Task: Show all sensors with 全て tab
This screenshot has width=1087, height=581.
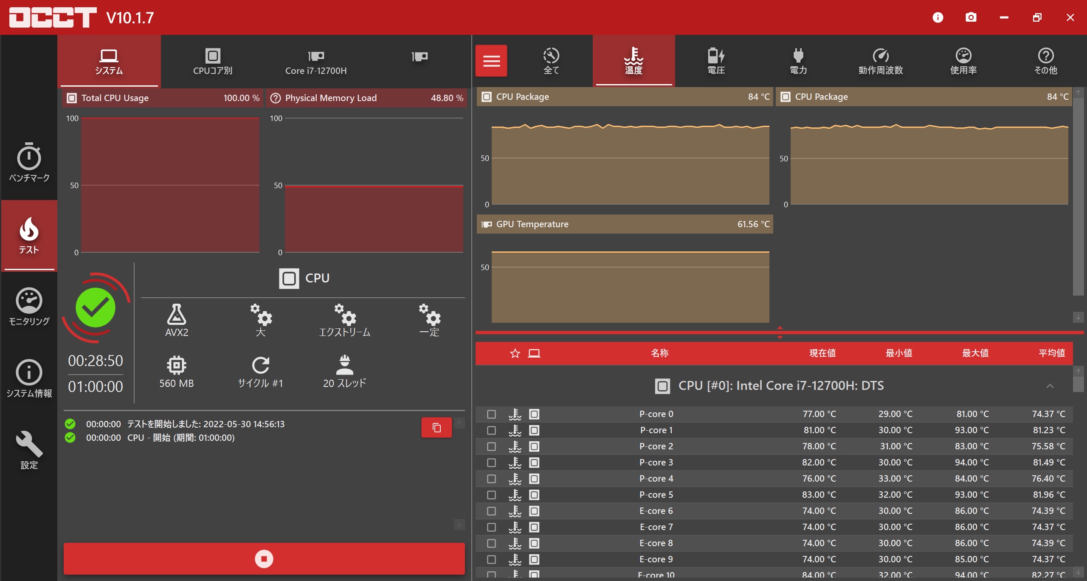Action: pos(551,61)
